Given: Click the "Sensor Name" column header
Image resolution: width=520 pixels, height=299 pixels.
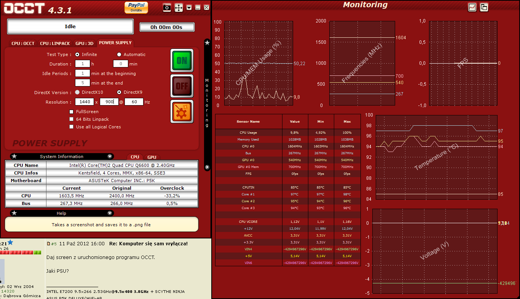Looking at the screenshot, I should (248, 122).
